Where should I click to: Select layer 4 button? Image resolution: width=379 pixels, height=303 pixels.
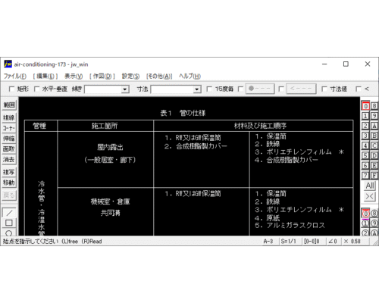click(365, 145)
